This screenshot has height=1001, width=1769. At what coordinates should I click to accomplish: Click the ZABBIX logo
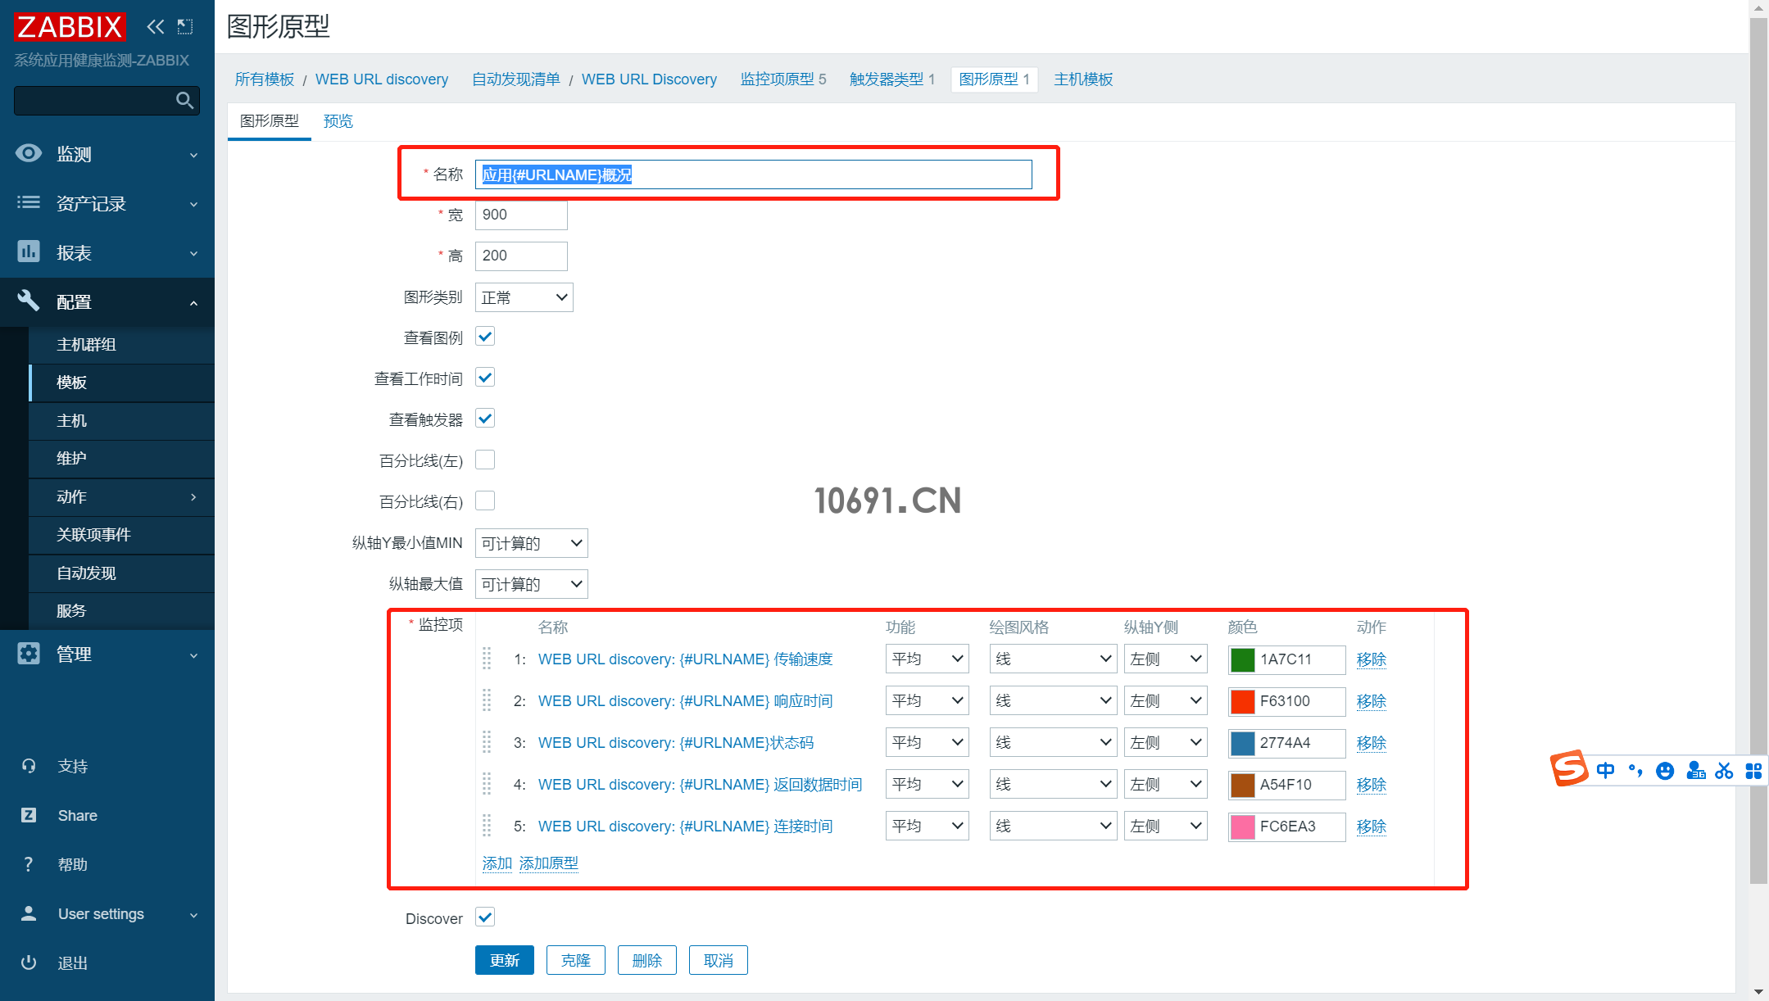click(70, 27)
